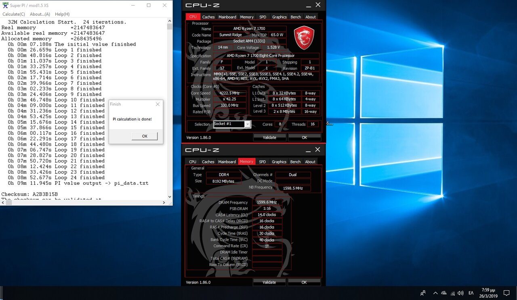Image resolution: width=517 pixels, height=300 pixels.
Task: Click the Command Rate 1T field
Action: 267,246
